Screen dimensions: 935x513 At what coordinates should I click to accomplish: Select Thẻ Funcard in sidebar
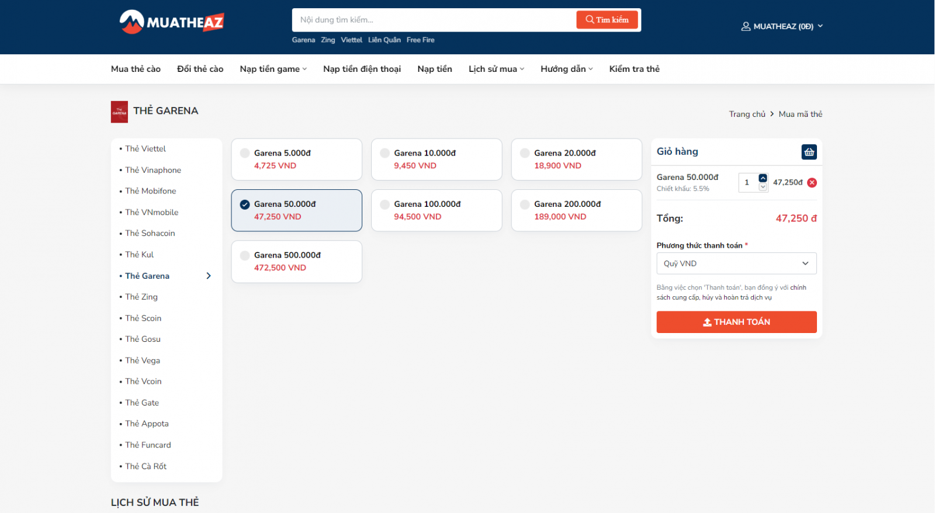(x=148, y=445)
